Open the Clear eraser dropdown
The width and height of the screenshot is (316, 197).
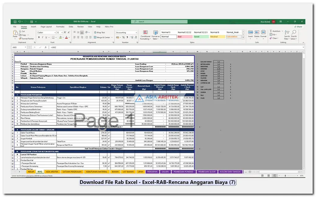click(x=274, y=38)
